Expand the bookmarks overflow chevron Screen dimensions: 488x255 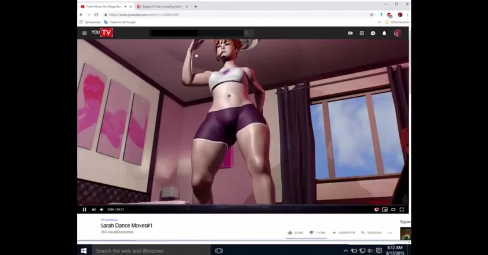pyautogui.click(x=379, y=22)
